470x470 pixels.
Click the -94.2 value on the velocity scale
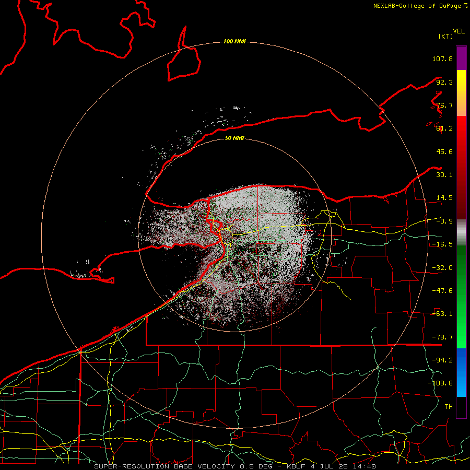point(442,360)
